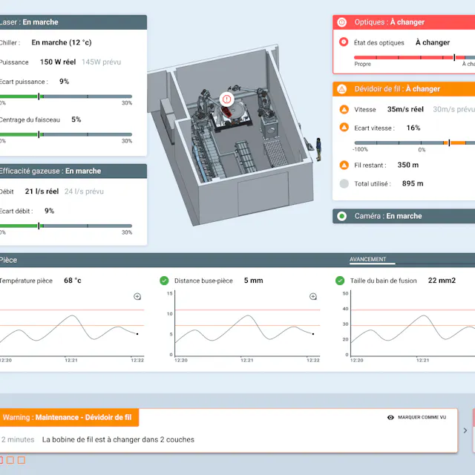Screen dimensions: 475x475
Task: Click the Ecart vitesse orange warning icon
Action: tap(344, 128)
